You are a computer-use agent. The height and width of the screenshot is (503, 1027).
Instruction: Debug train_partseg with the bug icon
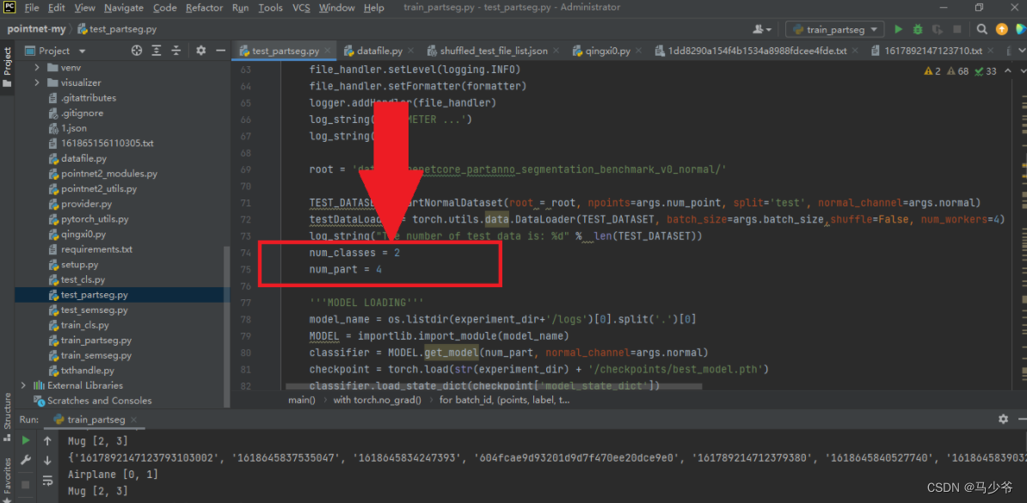point(918,29)
